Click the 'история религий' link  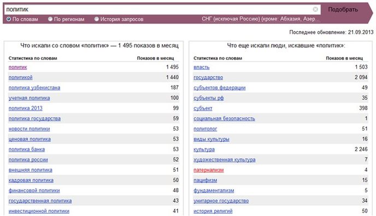(x=213, y=211)
